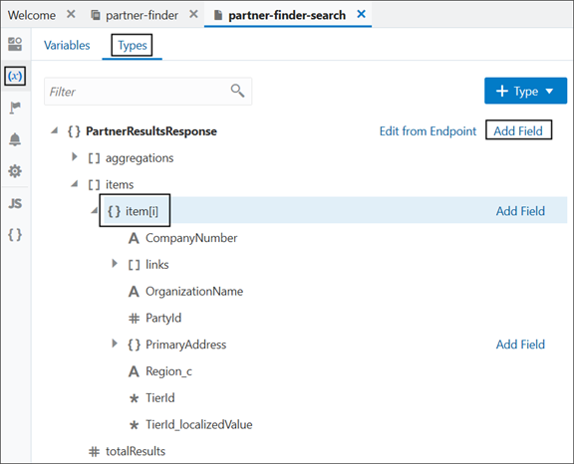574x464 pixels.
Task: Expand the aggregations array node
Action: [x=75, y=157]
